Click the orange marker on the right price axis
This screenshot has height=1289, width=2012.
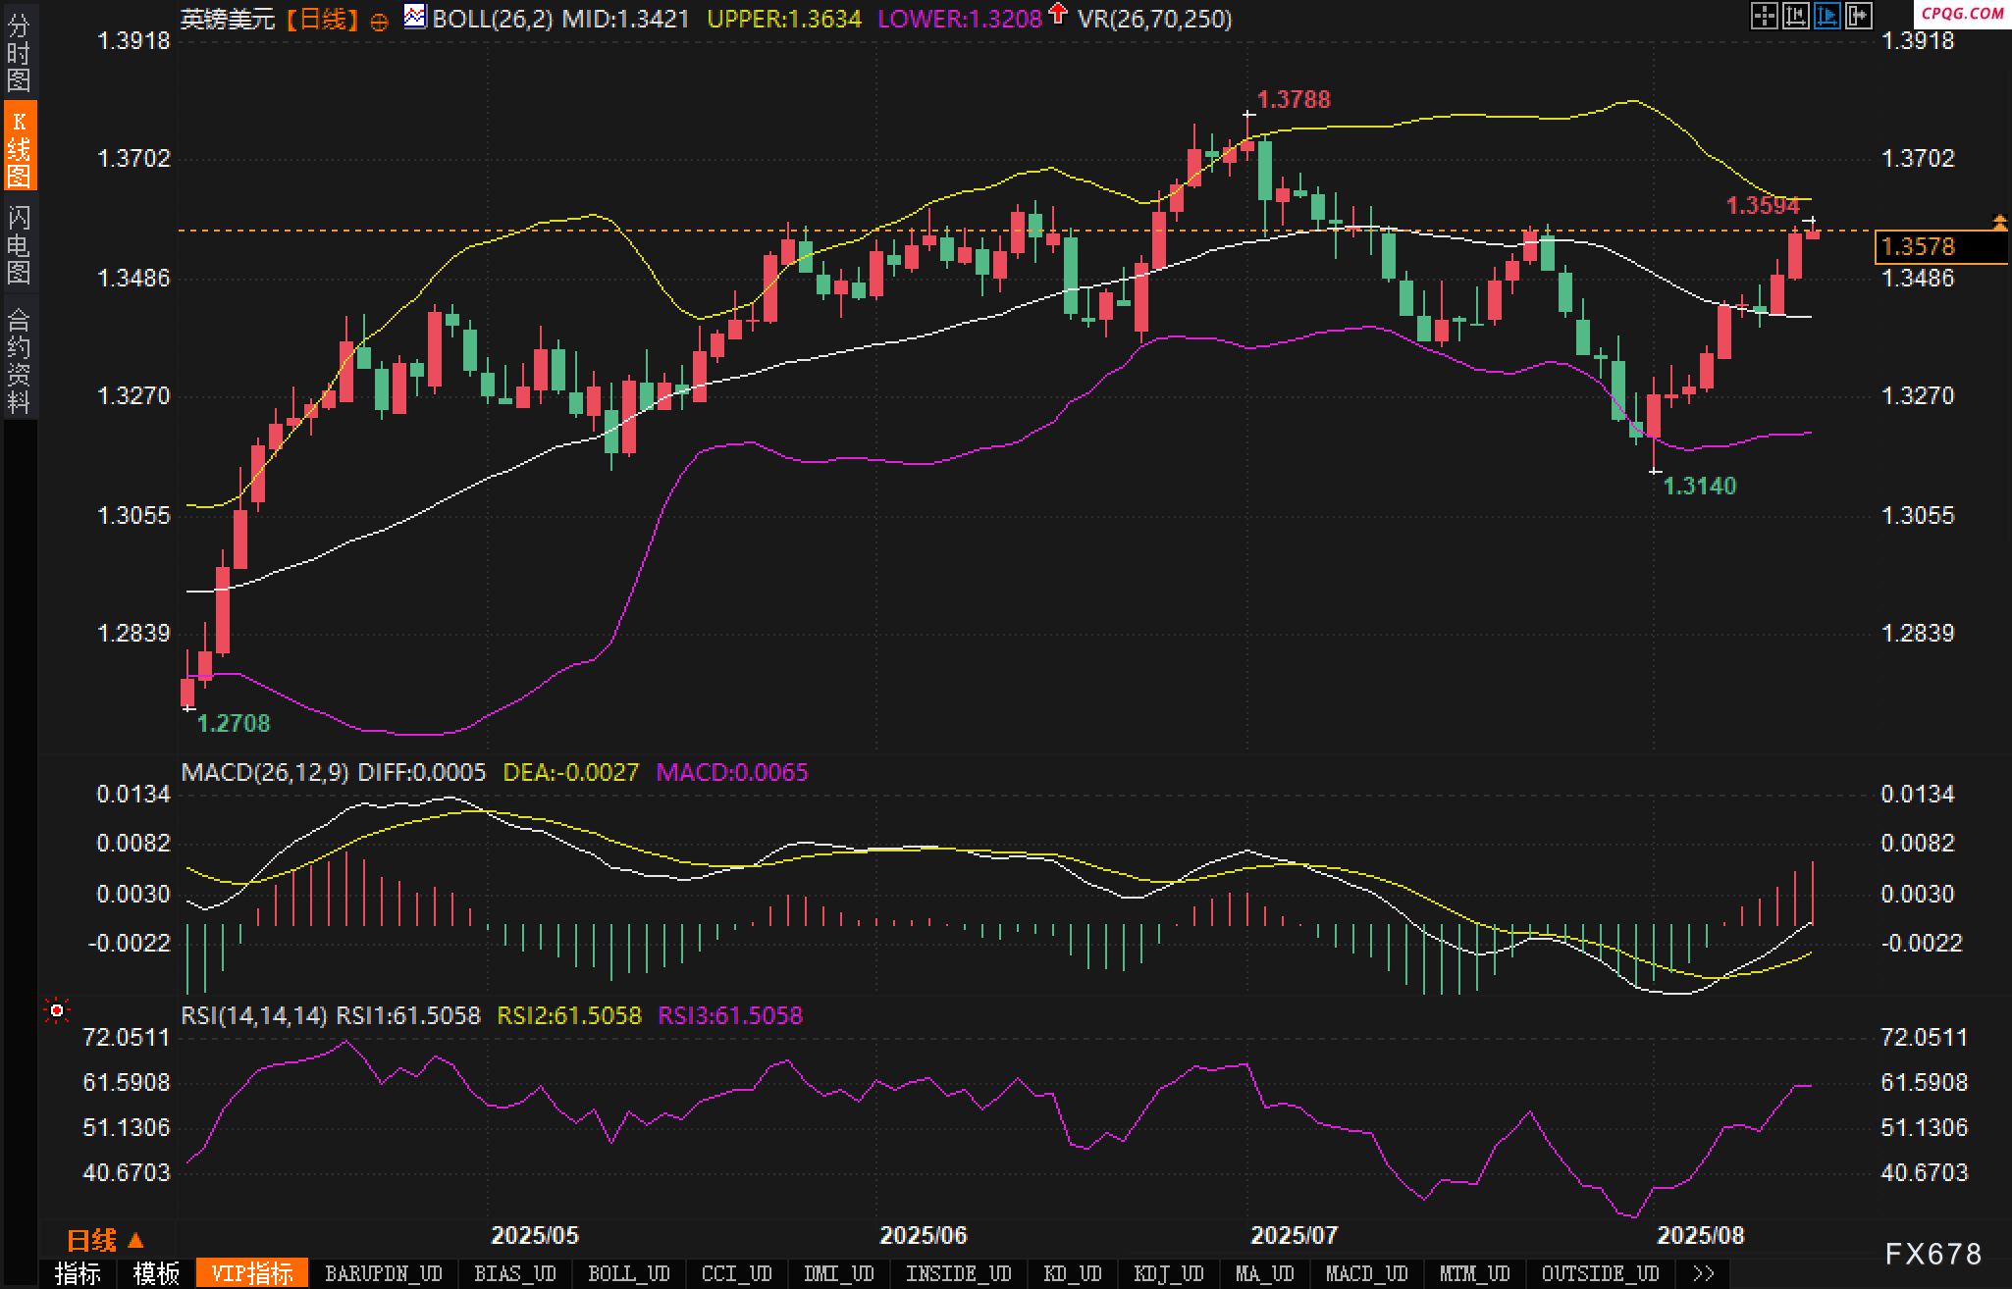[x=1999, y=223]
